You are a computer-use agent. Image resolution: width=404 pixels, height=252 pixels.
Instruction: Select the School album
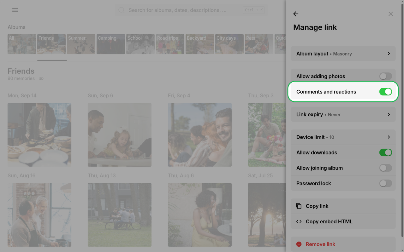(140, 44)
